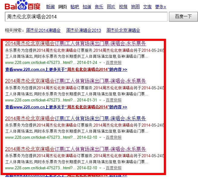Viewport: 198px width, 179px height.
Task: Click the Baidu logo
Action: pyautogui.click(x=22, y=5)
